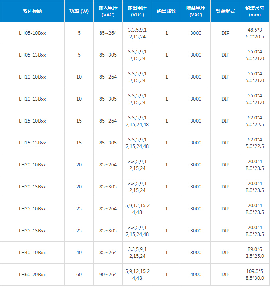This screenshot has height=287, width=270.
Task: Select the LH25-13Bxx series entry
Action: (x=32, y=231)
